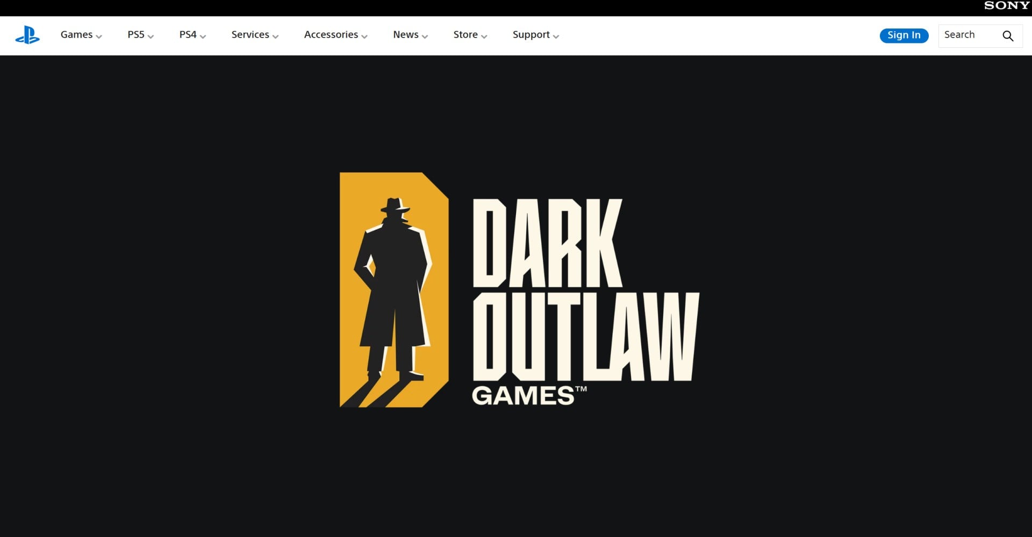Click the Sony logo in top bar

coord(1006,5)
